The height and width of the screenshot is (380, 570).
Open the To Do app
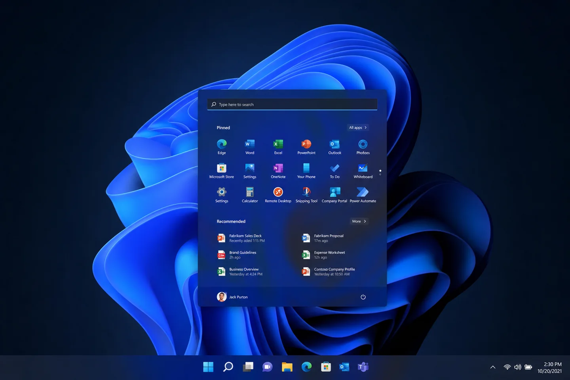335,171
